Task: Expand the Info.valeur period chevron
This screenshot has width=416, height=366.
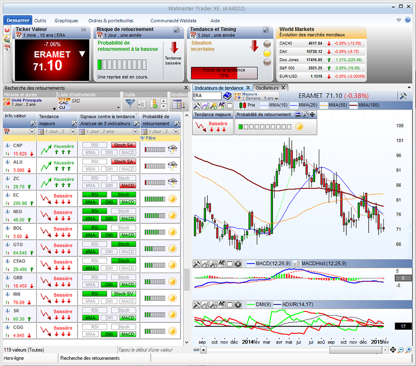Action: click(x=32, y=131)
